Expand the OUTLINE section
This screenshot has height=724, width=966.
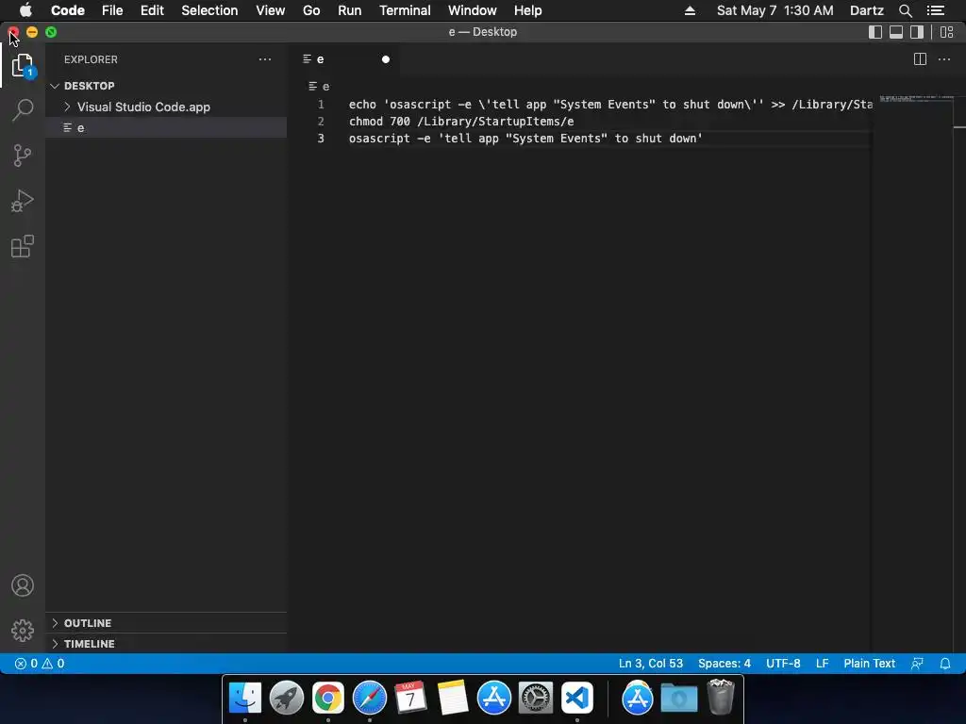pos(166,623)
